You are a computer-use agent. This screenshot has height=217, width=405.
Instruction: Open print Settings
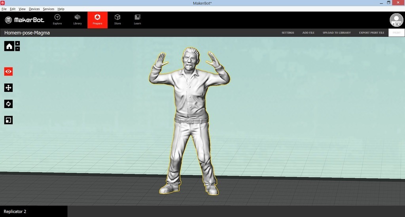coord(288,33)
